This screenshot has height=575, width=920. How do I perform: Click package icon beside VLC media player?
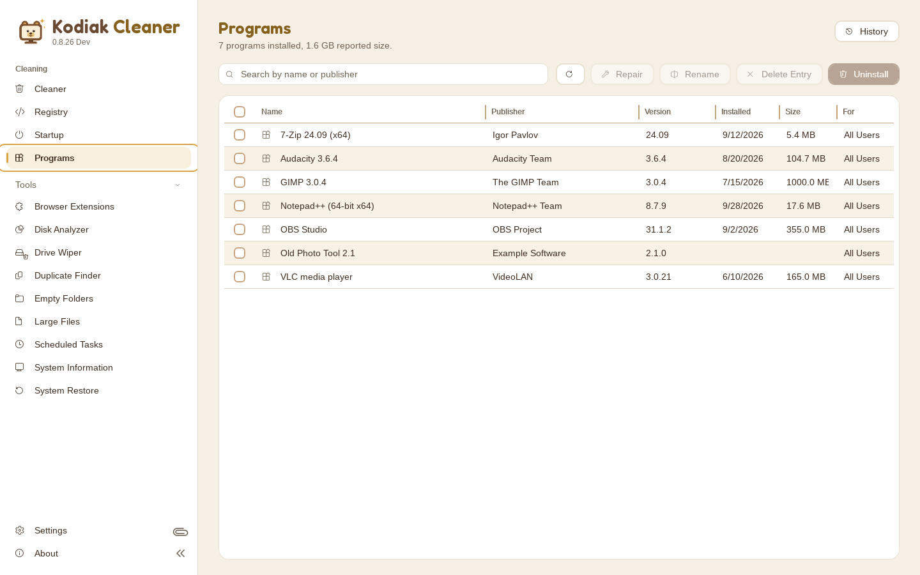(x=266, y=277)
